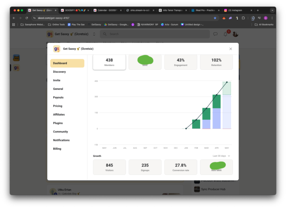Switch to the cat-icon group in left rail
The height and width of the screenshot is (208, 286).
click(16, 58)
